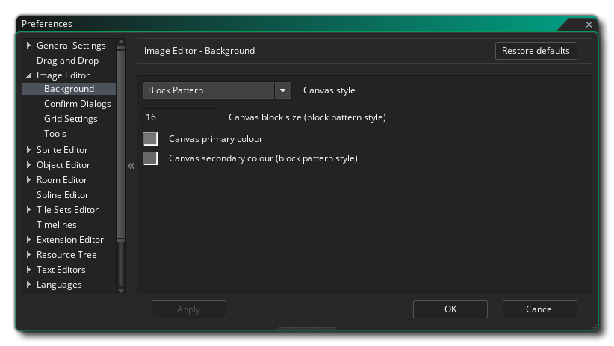This screenshot has height=346, width=614.
Task: Expand the Sprite Editor tree node
Action: click(29, 150)
